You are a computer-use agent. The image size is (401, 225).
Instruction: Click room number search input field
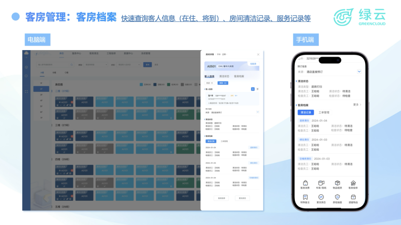pyautogui.click(x=55, y=65)
